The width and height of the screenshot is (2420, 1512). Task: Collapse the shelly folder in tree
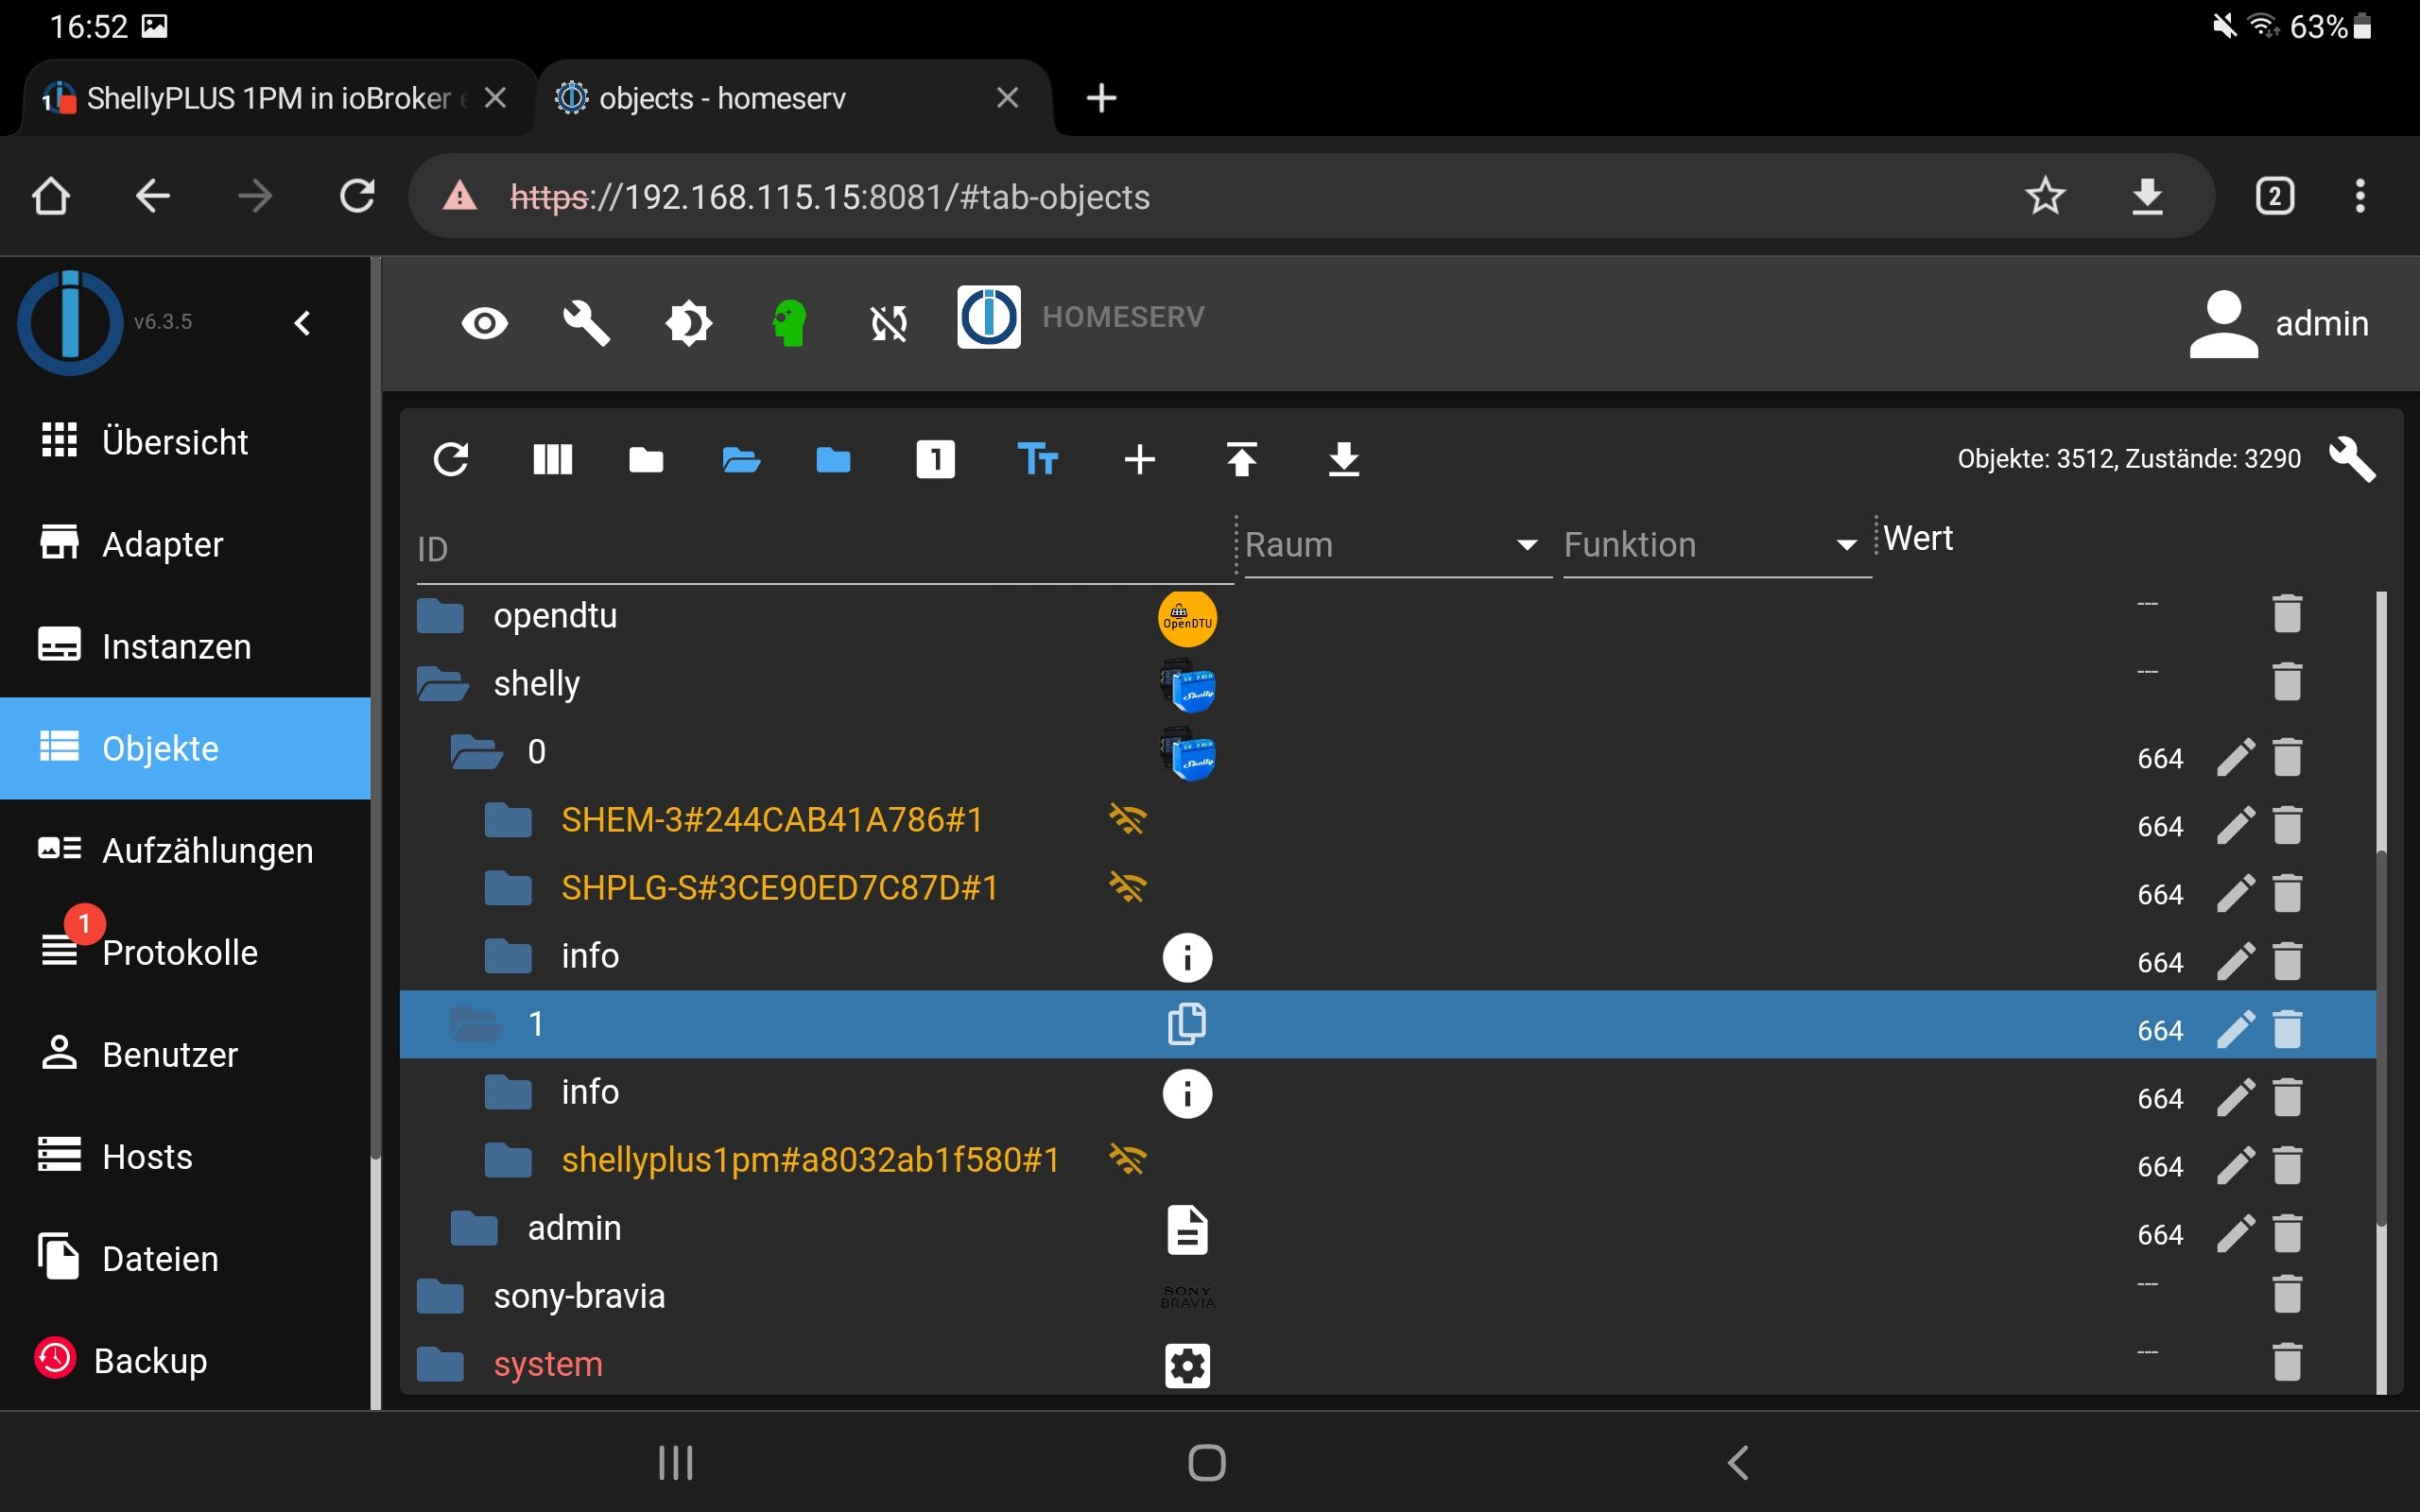[441, 684]
